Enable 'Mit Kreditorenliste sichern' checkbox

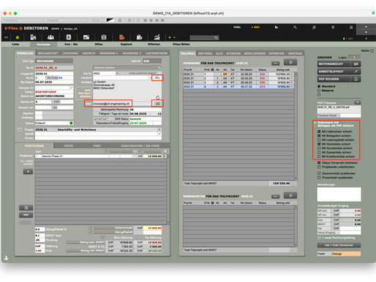click(319, 156)
